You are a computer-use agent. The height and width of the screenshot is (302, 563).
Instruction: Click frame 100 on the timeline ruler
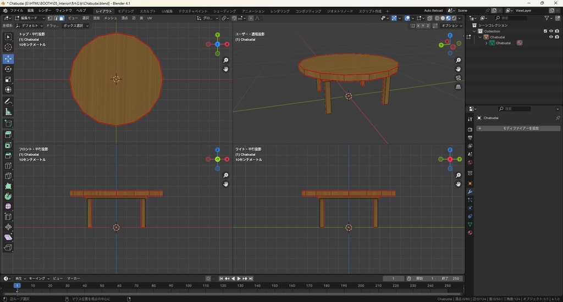point(188,286)
